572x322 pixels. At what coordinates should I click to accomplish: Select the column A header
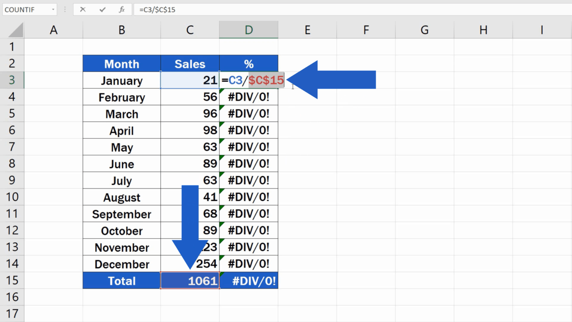pos(54,29)
